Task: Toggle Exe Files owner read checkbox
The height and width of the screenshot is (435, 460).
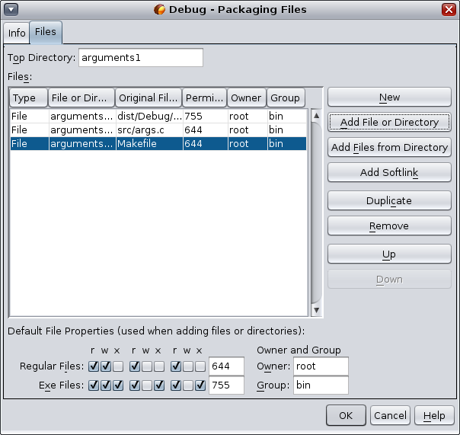Action: pyautogui.click(x=94, y=385)
